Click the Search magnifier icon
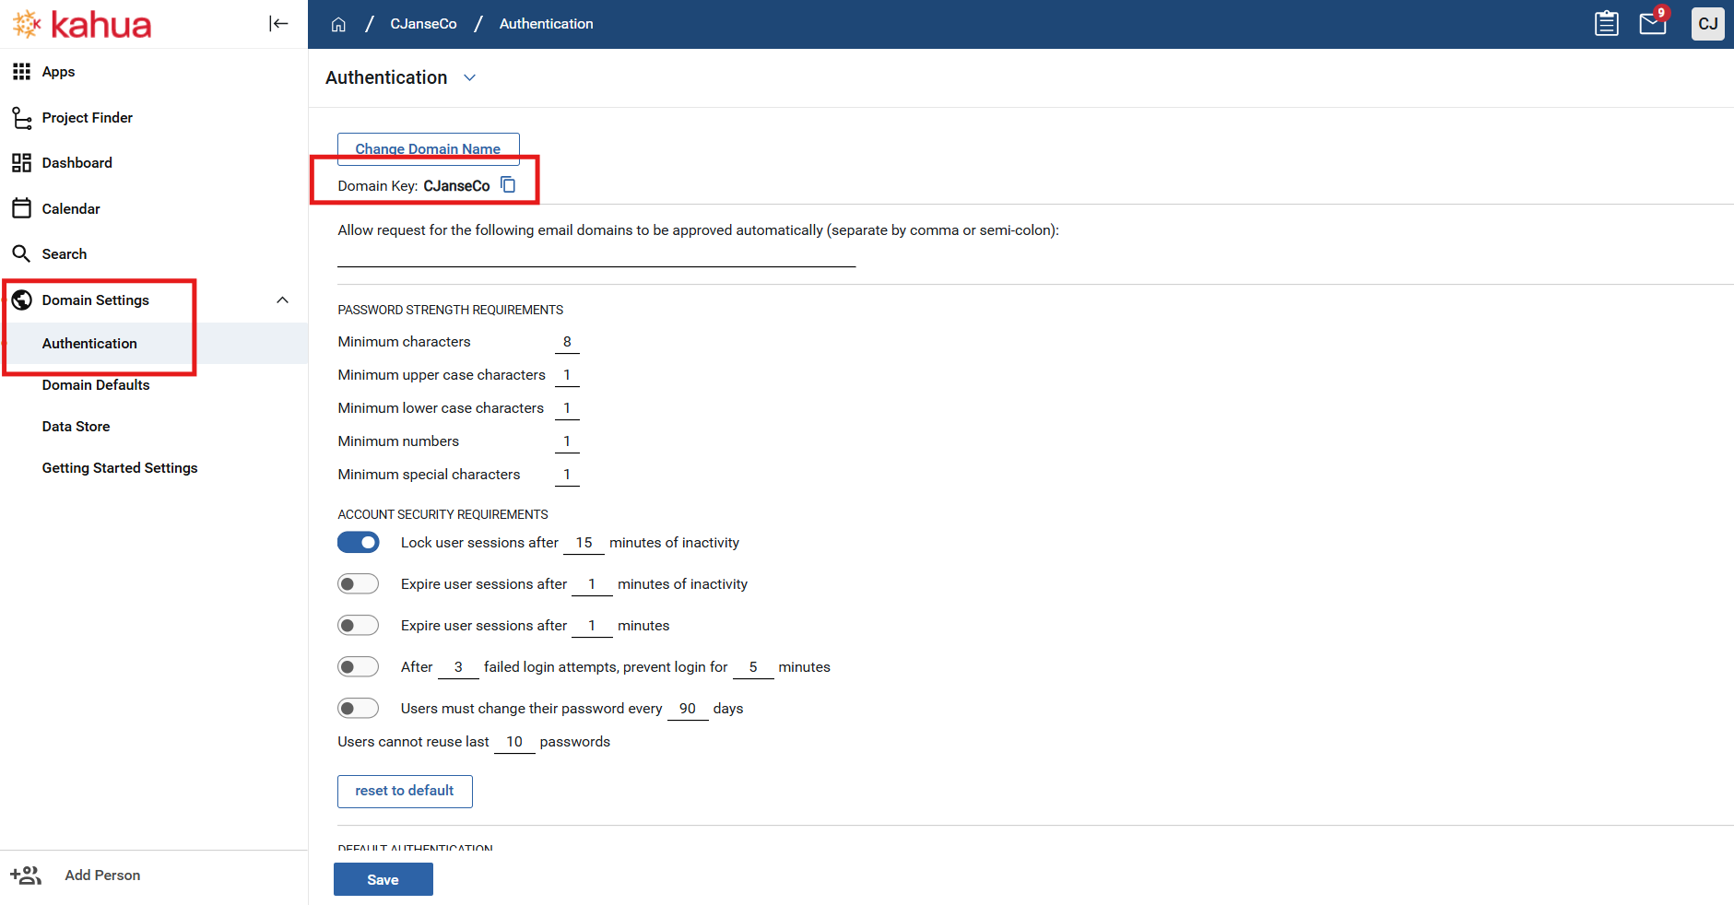Screen dimensions: 1734x905 pos(21,253)
